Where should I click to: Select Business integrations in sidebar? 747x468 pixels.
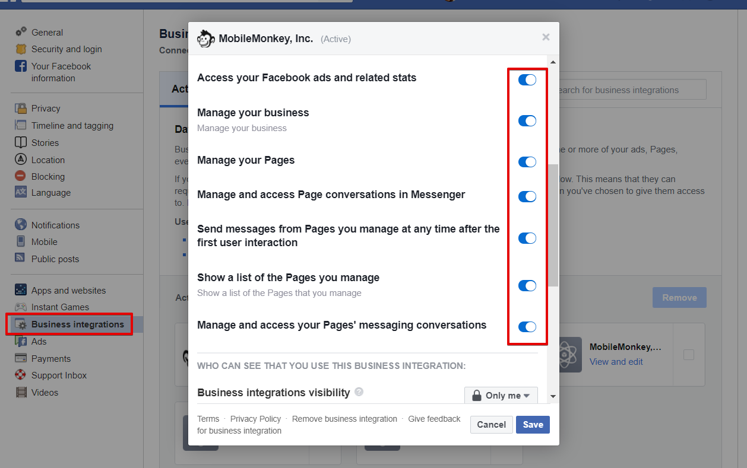point(78,324)
